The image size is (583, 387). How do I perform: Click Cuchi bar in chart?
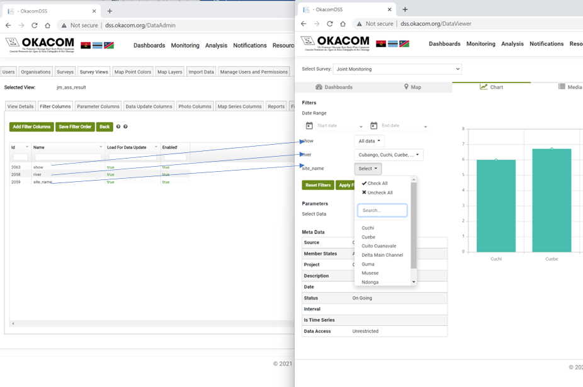click(x=496, y=206)
